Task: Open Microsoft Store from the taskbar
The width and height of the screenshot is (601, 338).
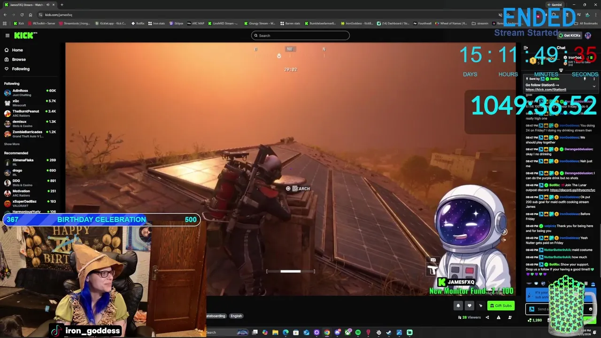Action: tap(296, 333)
